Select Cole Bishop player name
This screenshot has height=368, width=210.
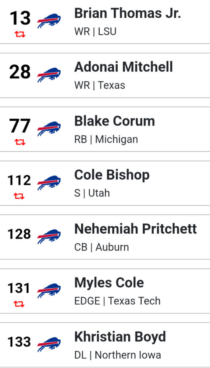(112, 175)
